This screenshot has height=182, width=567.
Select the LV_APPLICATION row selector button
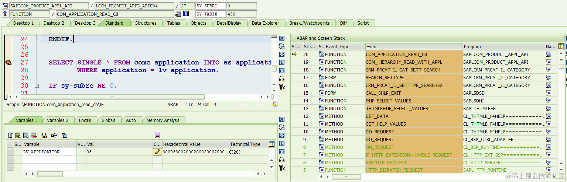pos(10,152)
